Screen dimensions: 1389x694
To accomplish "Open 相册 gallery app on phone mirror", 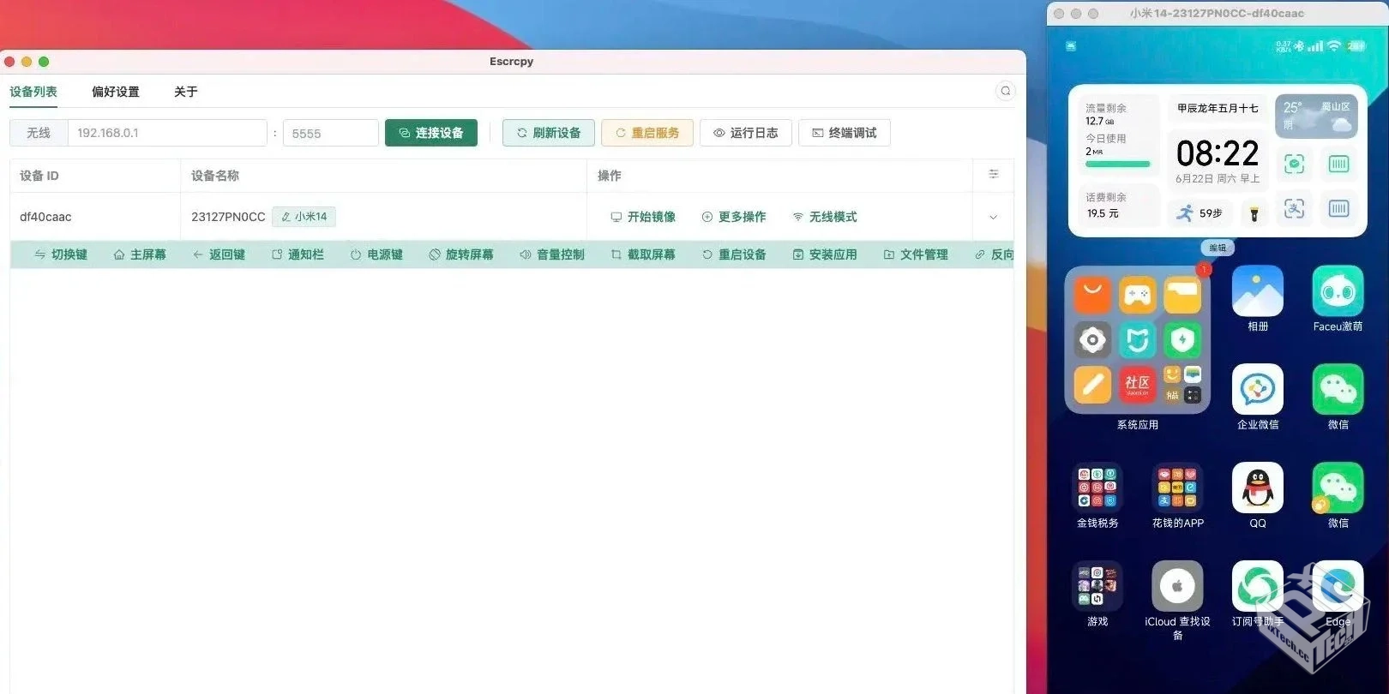I will 1258,291.
